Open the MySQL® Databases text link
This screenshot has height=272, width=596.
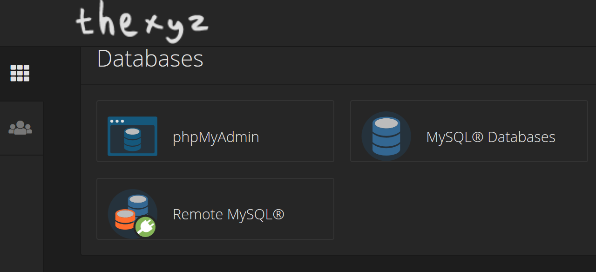491,137
